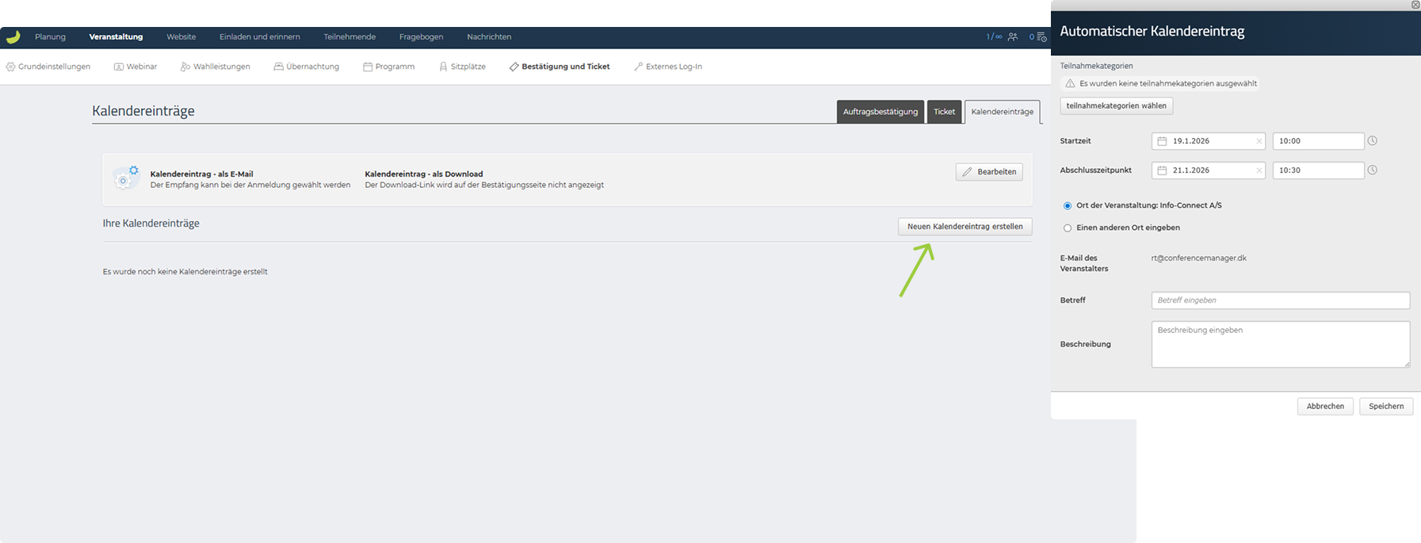The image size is (1421, 543).
Task: Click the clock icon next to 10:30
Action: 1373,170
